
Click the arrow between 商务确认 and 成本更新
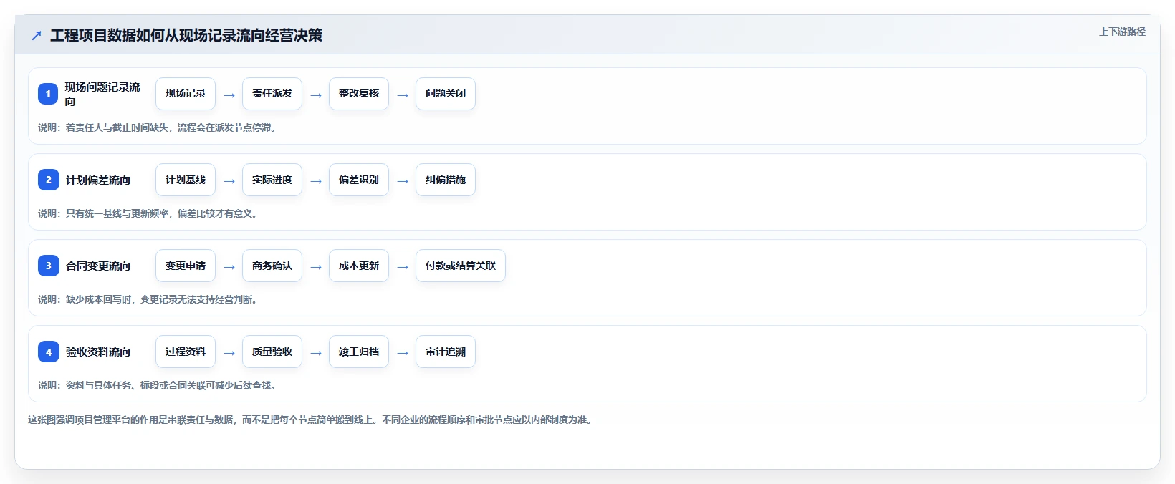(x=316, y=267)
